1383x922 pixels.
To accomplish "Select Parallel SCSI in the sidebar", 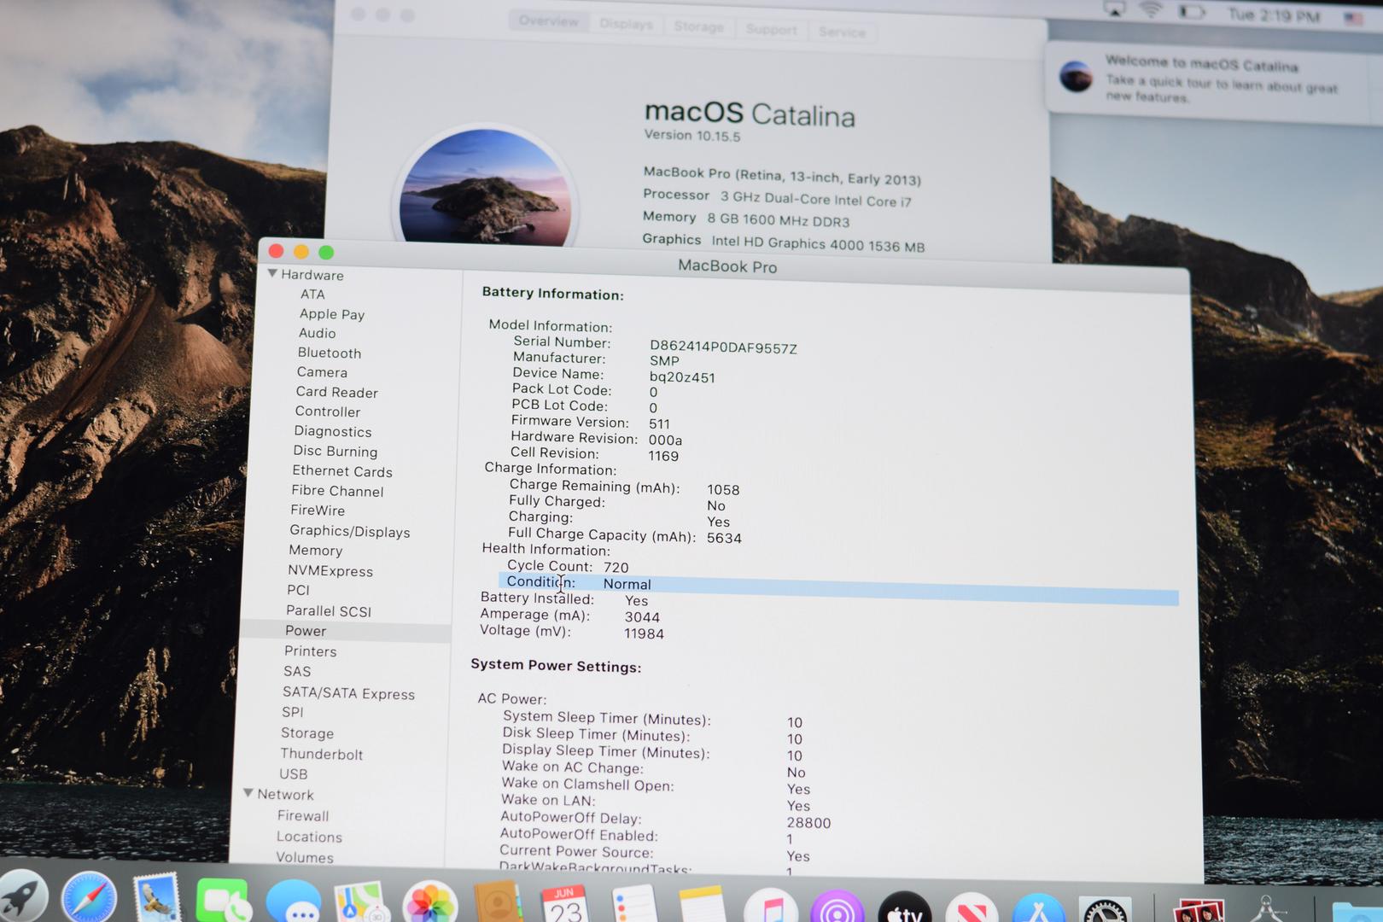I will coord(329,611).
